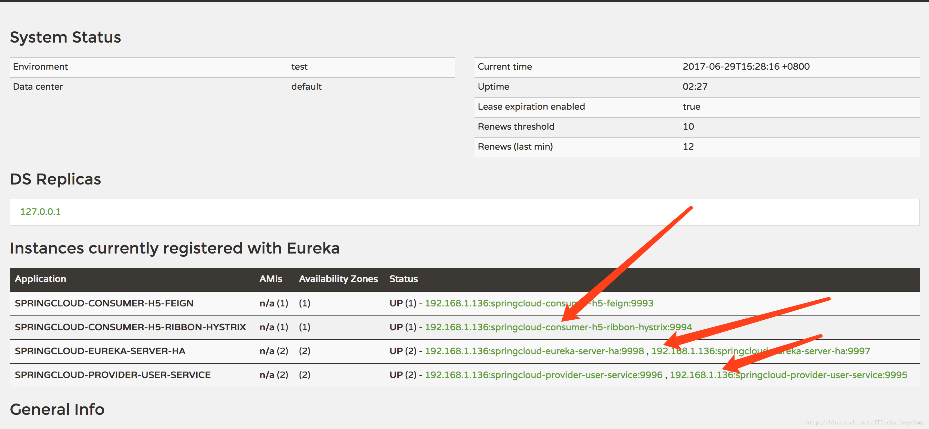Click the renews last min value 12
The width and height of the screenshot is (929, 429).
688,147
